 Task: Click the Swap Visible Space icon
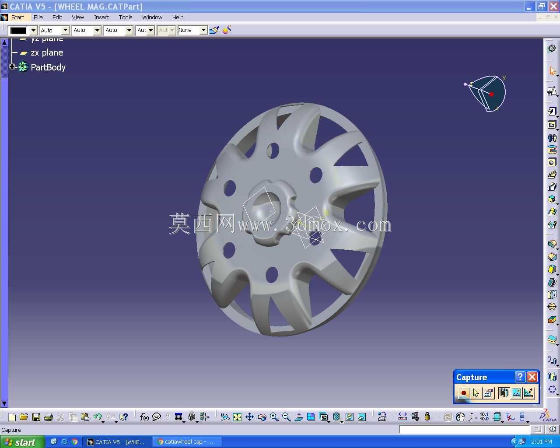click(x=362, y=417)
